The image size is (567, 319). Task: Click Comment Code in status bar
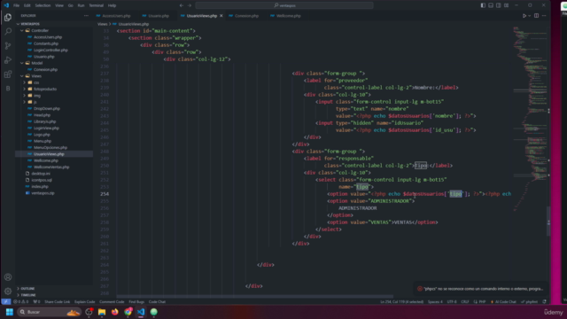pos(112,301)
